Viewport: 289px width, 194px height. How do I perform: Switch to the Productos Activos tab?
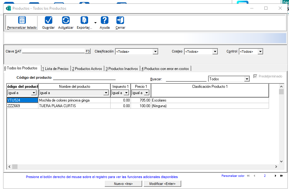[87, 69]
